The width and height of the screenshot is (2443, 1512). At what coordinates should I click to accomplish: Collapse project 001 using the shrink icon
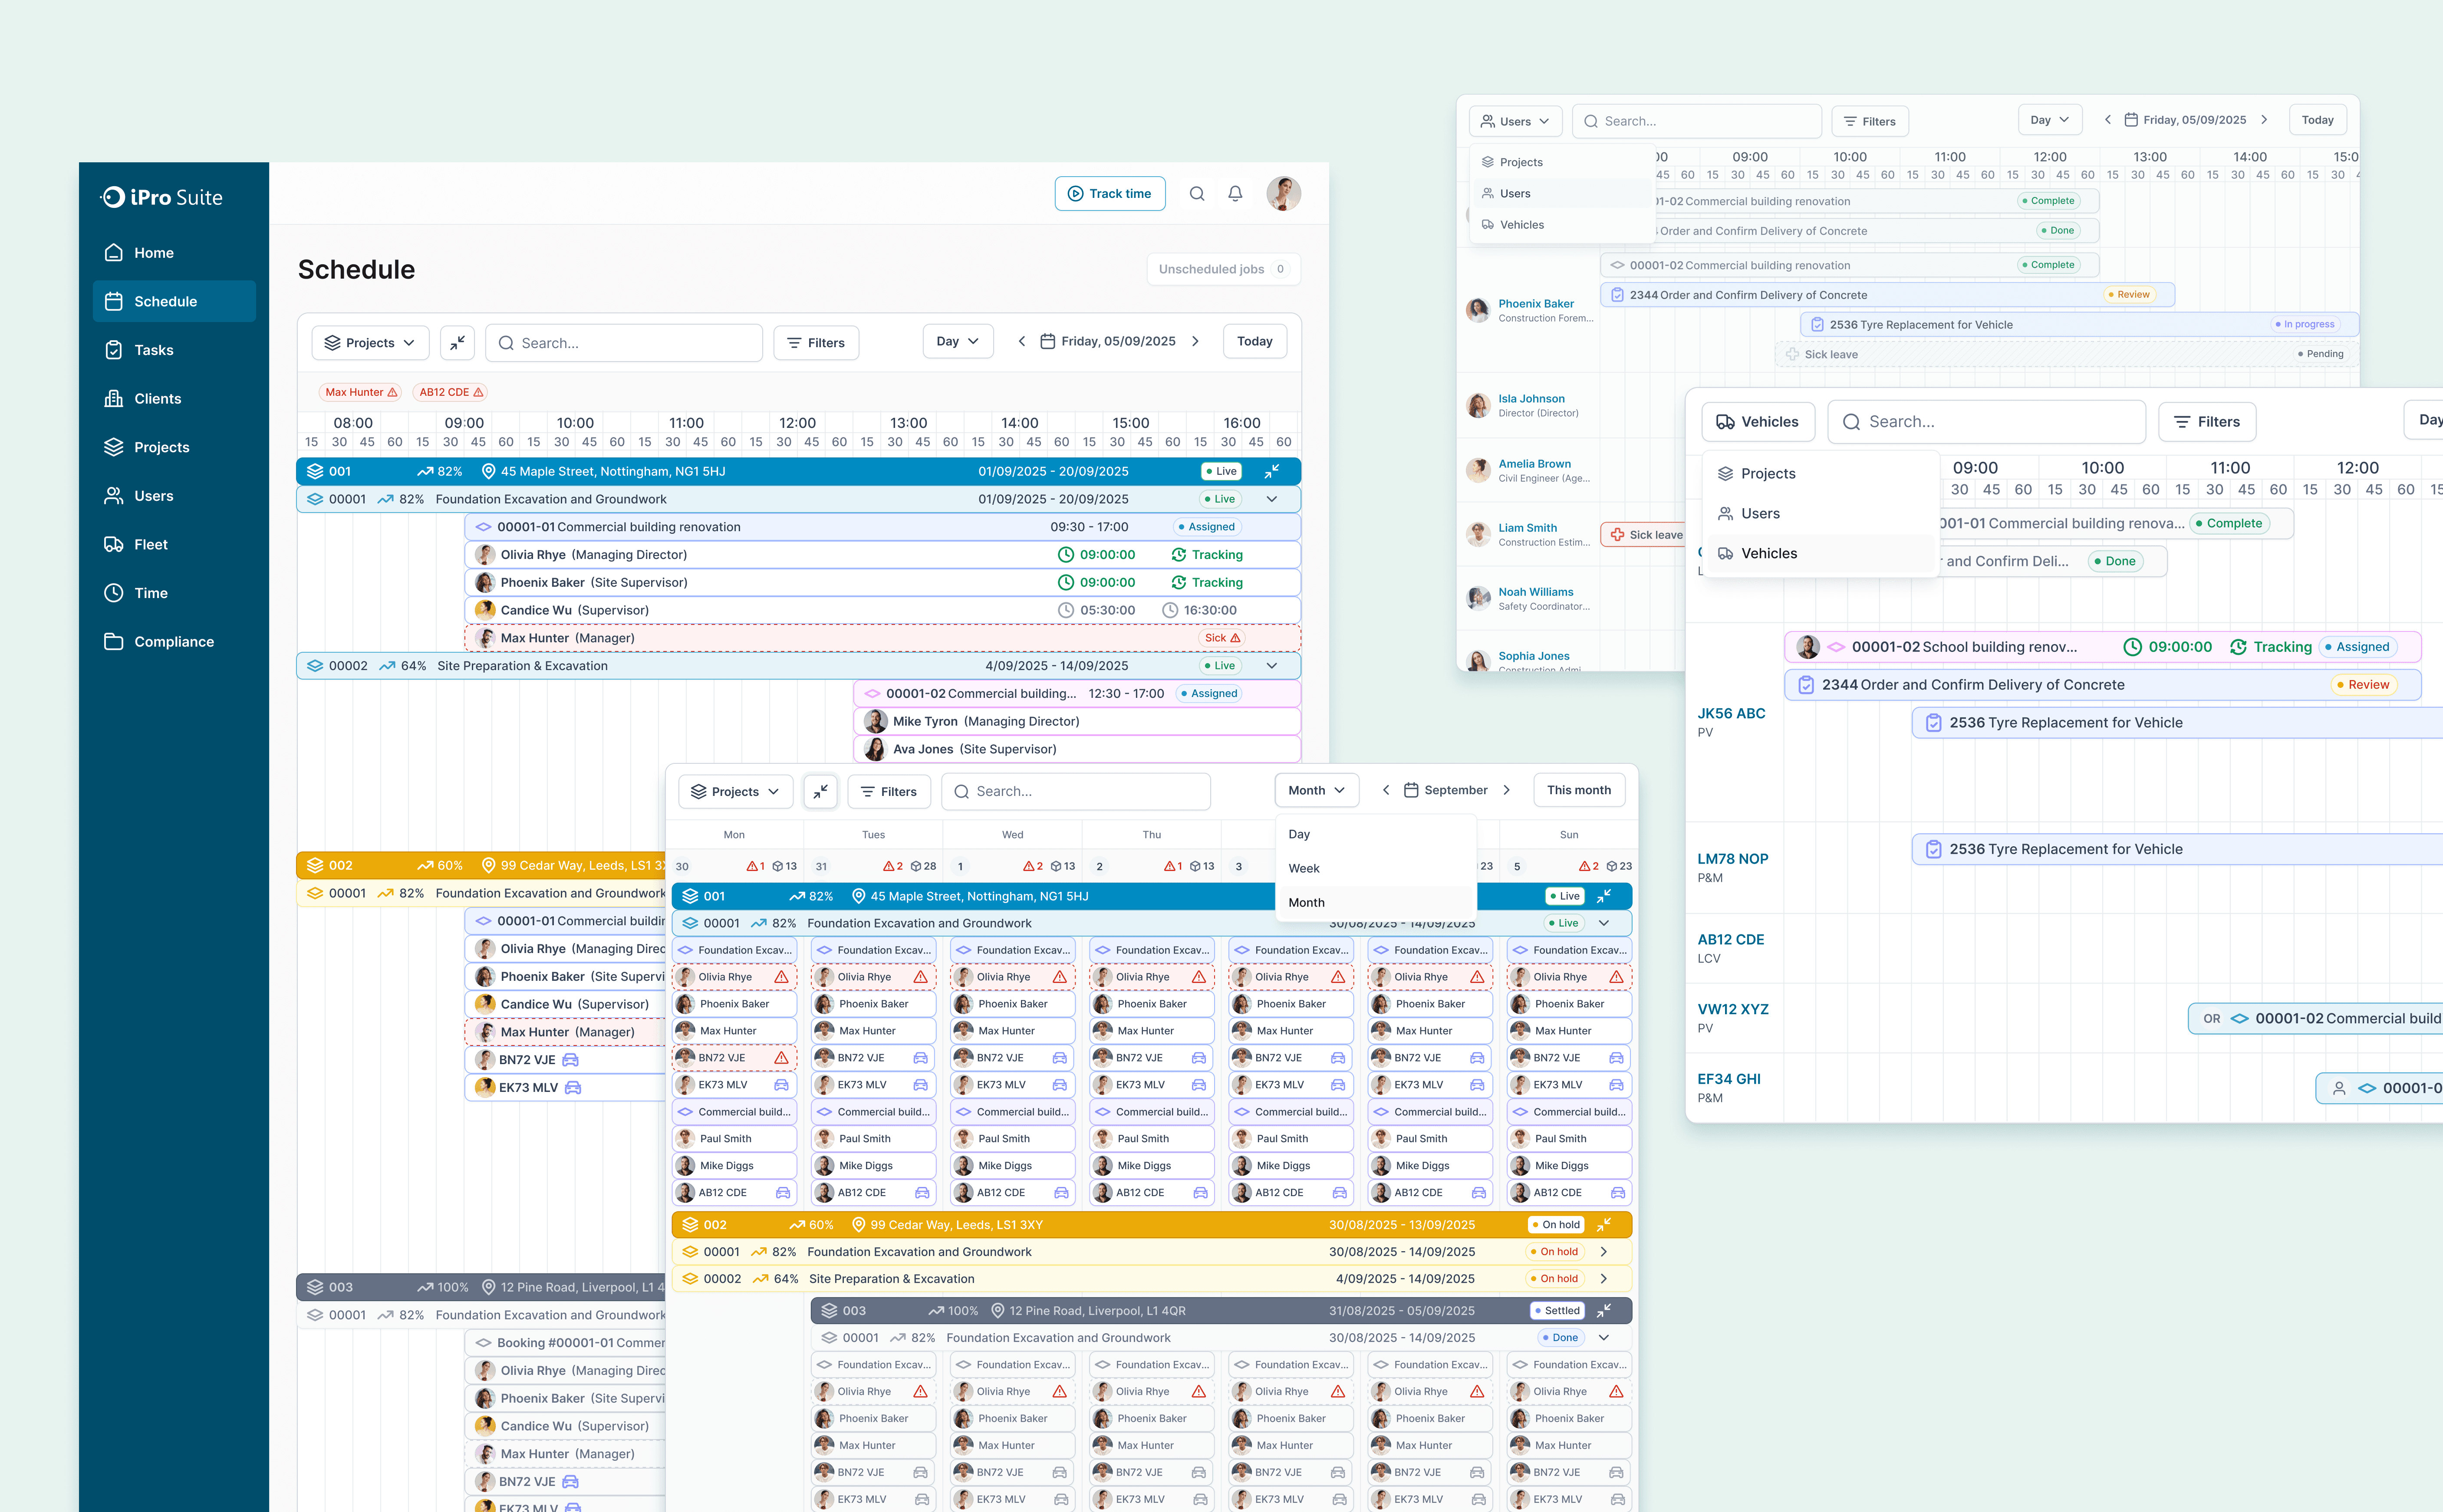click(x=1272, y=471)
